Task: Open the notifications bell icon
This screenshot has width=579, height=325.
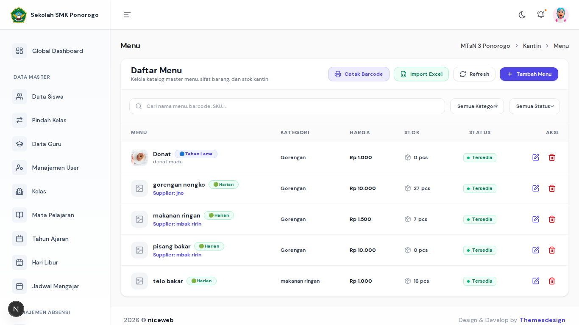Action: point(541,15)
